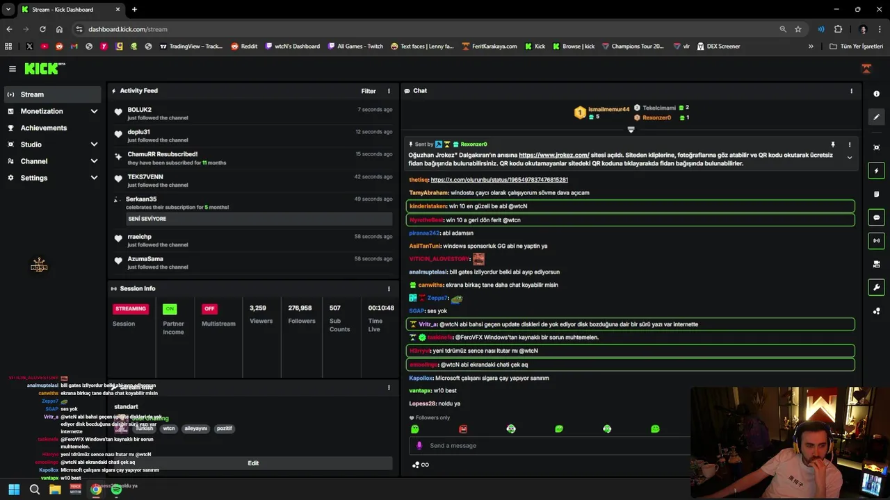This screenshot has width=890, height=500.
Task: Open Chat panel three-dot options menu
Action: pos(851,91)
